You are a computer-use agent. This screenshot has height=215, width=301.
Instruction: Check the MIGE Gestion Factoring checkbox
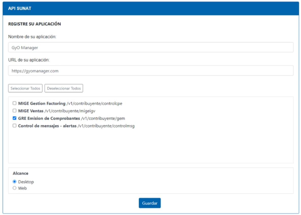pyautogui.click(x=14, y=103)
